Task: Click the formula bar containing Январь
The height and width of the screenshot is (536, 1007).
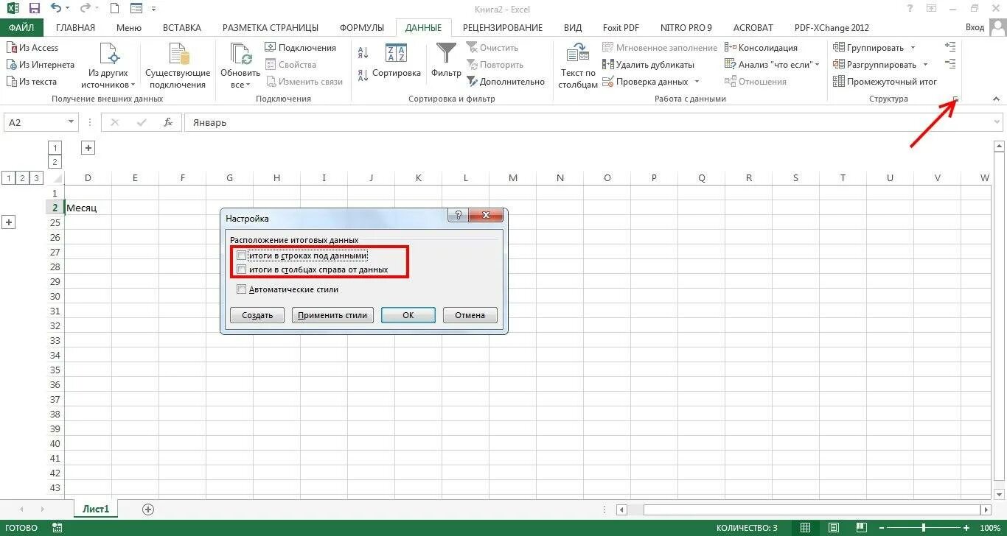Action: (x=588, y=122)
